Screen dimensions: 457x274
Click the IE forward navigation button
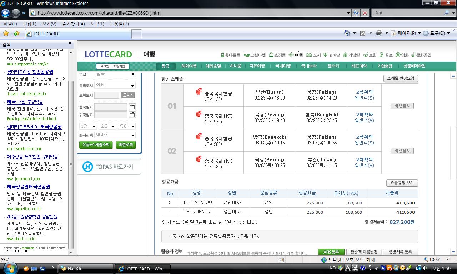tap(16, 13)
